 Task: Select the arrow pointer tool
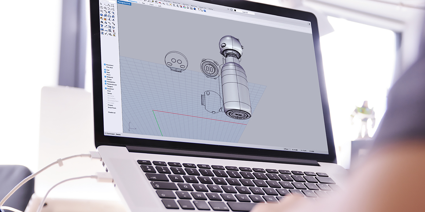(101, 4)
